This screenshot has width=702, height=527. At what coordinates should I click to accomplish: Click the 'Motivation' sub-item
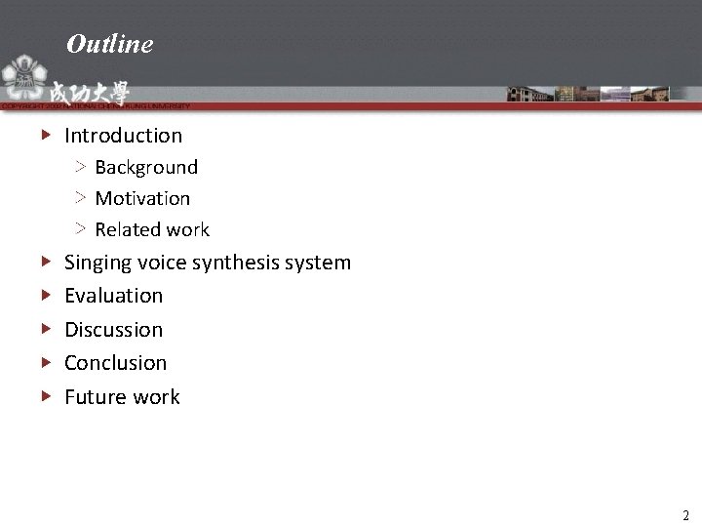[142, 198]
